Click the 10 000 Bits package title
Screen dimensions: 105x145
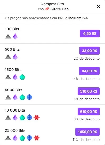[x=15, y=110]
